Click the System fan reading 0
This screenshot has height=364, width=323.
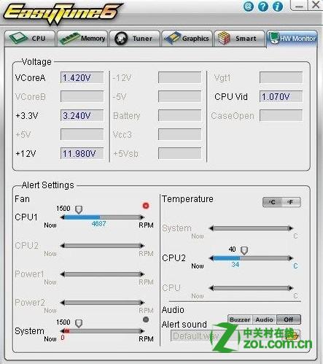pyautogui.click(x=63, y=338)
